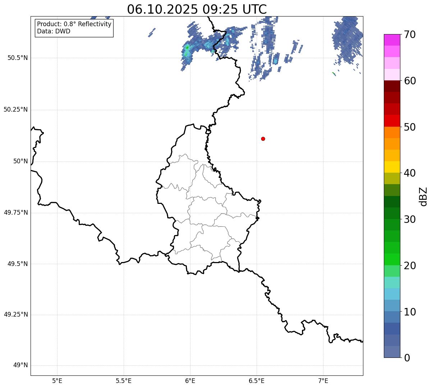Click the title "06.10.2025 09:25 UTC"
The height and width of the screenshot is (388, 432).
click(197, 9)
